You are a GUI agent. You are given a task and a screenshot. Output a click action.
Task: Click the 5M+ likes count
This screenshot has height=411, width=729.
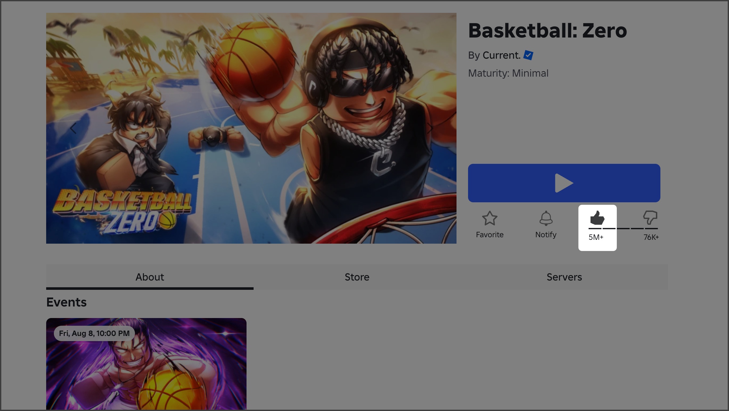point(596,237)
